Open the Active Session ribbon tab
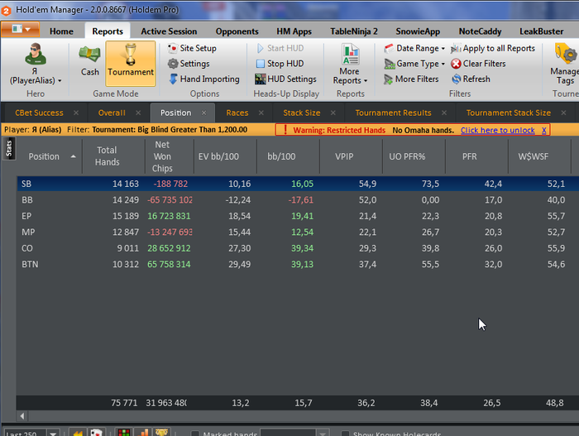The width and height of the screenshot is (579, 436). (x=169, y=31)
